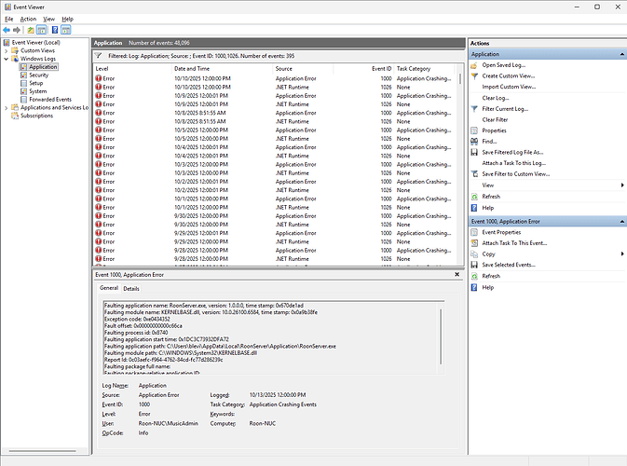Click the Open Saved Log folder icon
Screen dimensions: 627x466
click(x=474, y=65)
